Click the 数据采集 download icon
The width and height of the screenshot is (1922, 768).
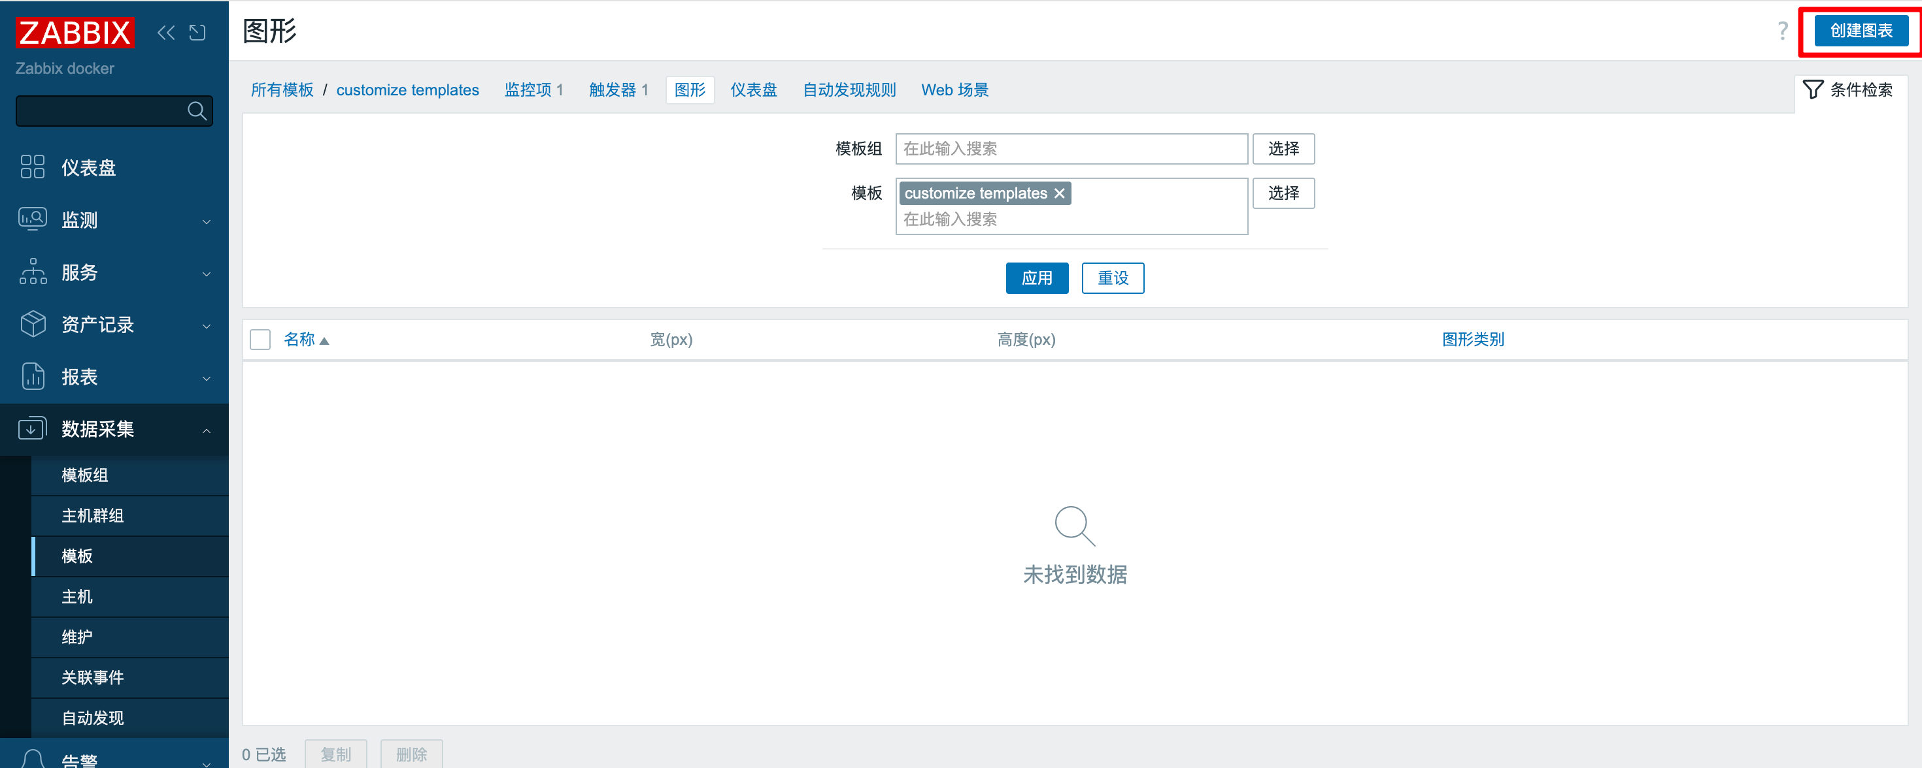33,428
